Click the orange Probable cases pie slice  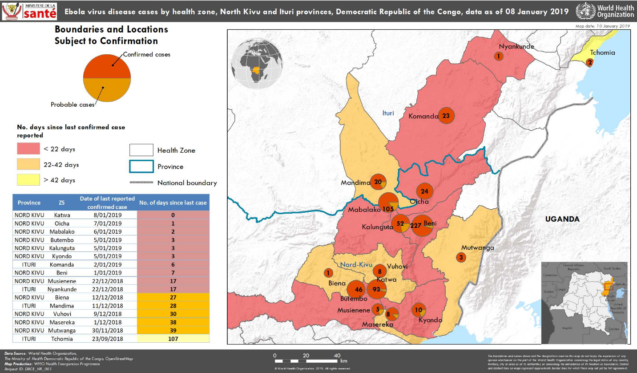(x=107, y=89)
